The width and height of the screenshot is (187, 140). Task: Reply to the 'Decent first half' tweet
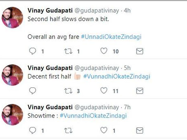tap(33, 91)
